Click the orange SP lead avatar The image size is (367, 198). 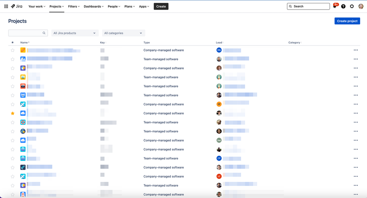(x=219, y=104)
